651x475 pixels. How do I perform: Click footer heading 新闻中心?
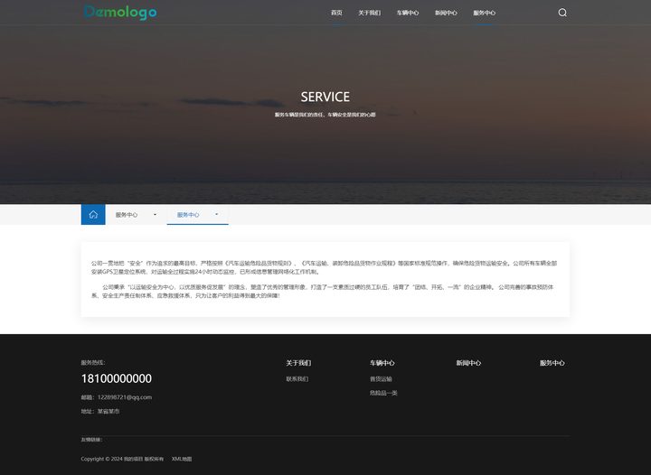468,363
